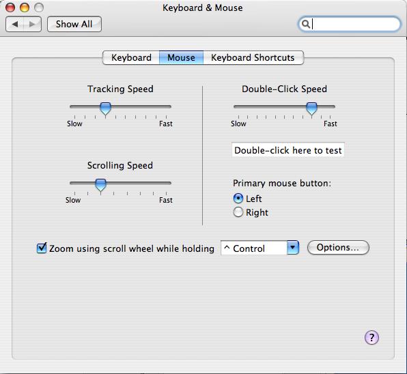Uncheck Zoom using scroll wheel checkbox

42,248
